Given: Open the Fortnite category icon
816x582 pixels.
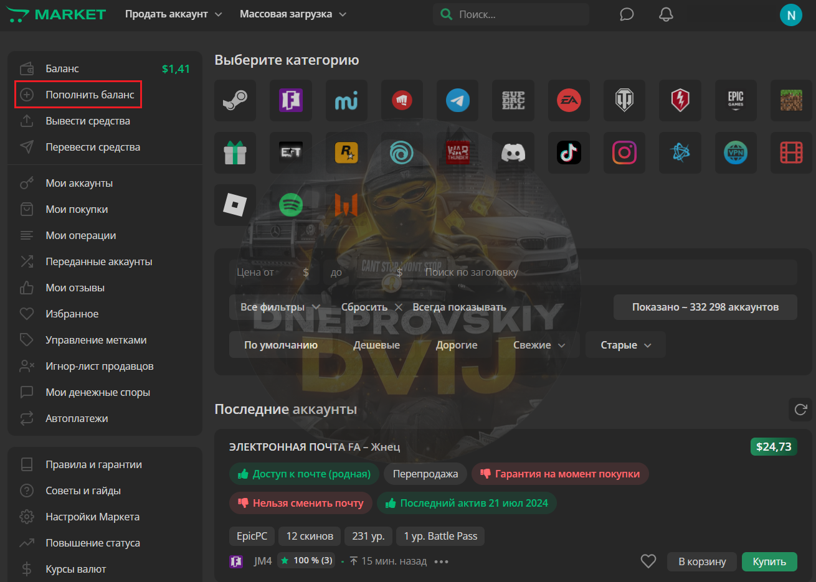Looking at the screenshot, I should click(x=290, y=100).
